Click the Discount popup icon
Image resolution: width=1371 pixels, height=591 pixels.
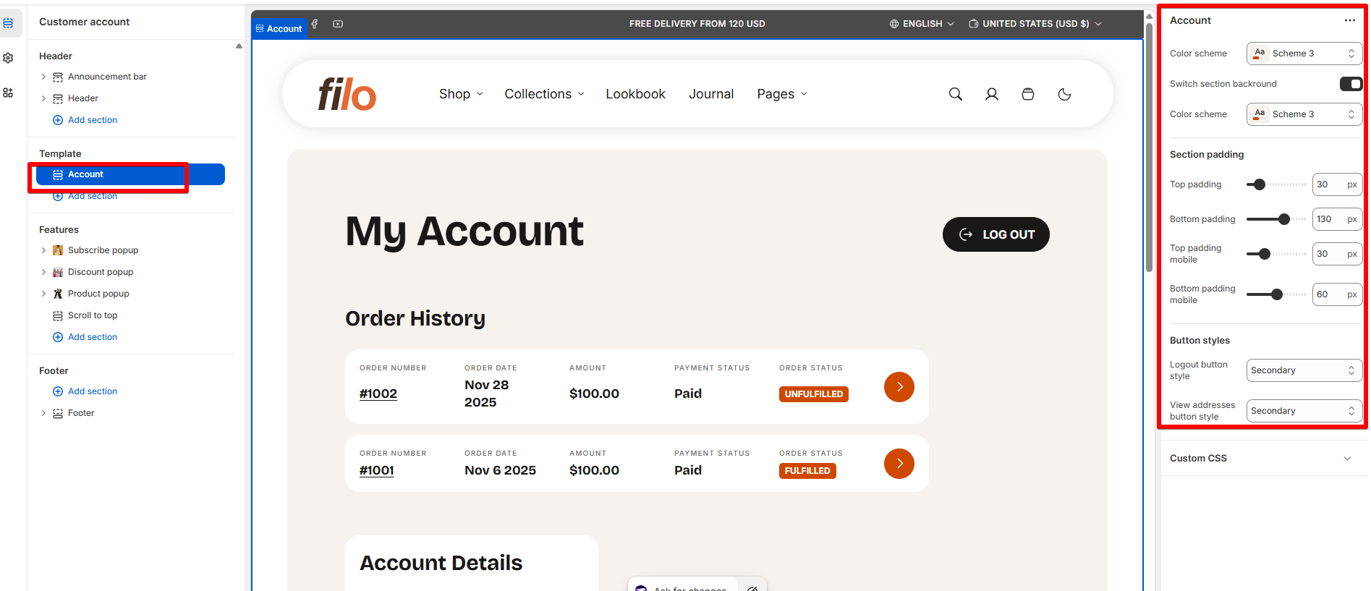(x=58, y=272)
